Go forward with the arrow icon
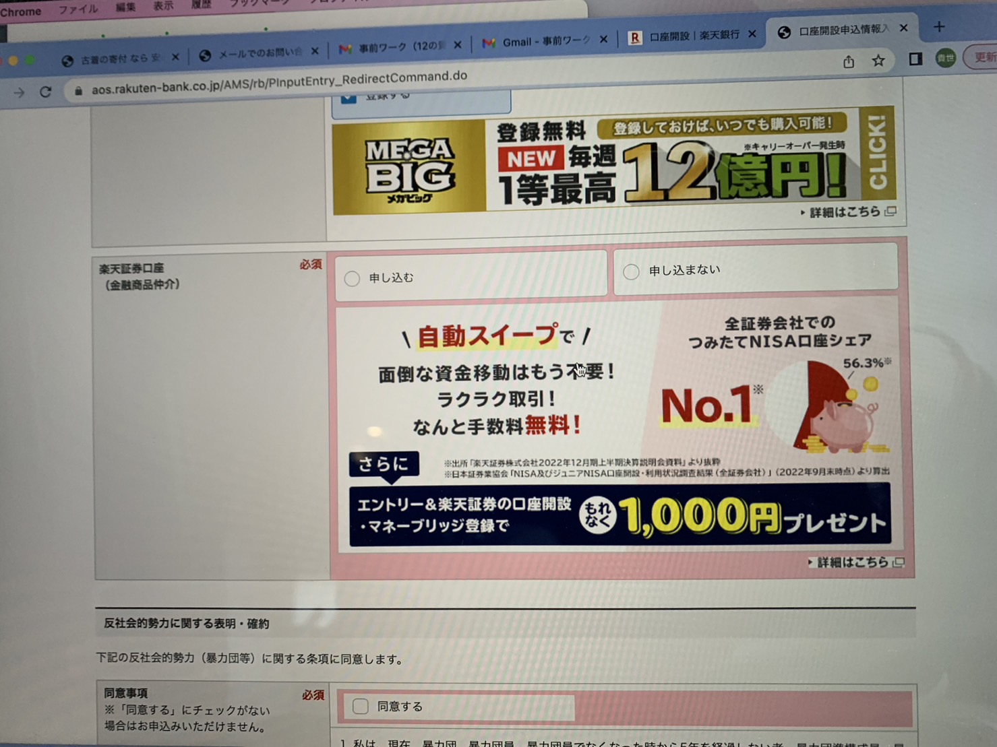 point(18,93)
